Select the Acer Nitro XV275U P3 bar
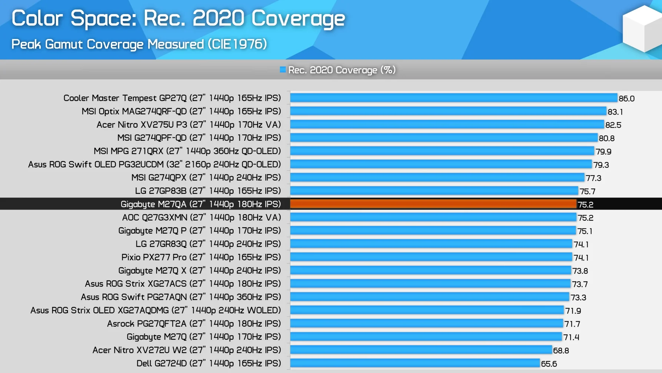This screenshot has width=662, height=373. point(447,124)
